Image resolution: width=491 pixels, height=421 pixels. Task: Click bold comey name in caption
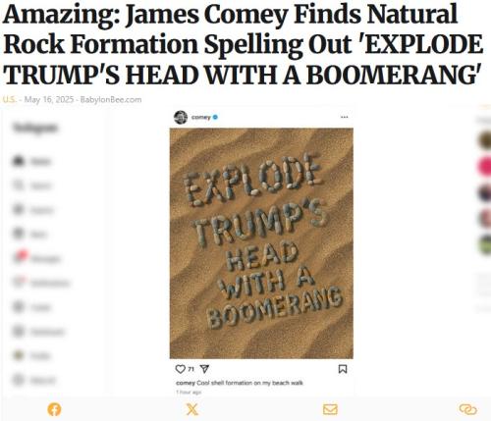coord(186,383)
